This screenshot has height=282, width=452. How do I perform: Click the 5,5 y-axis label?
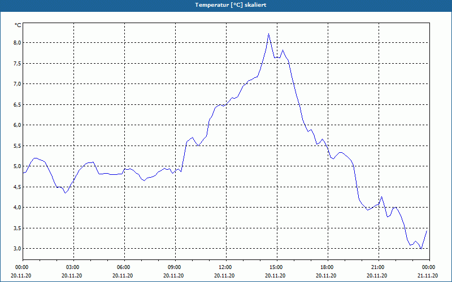point(18,146)
